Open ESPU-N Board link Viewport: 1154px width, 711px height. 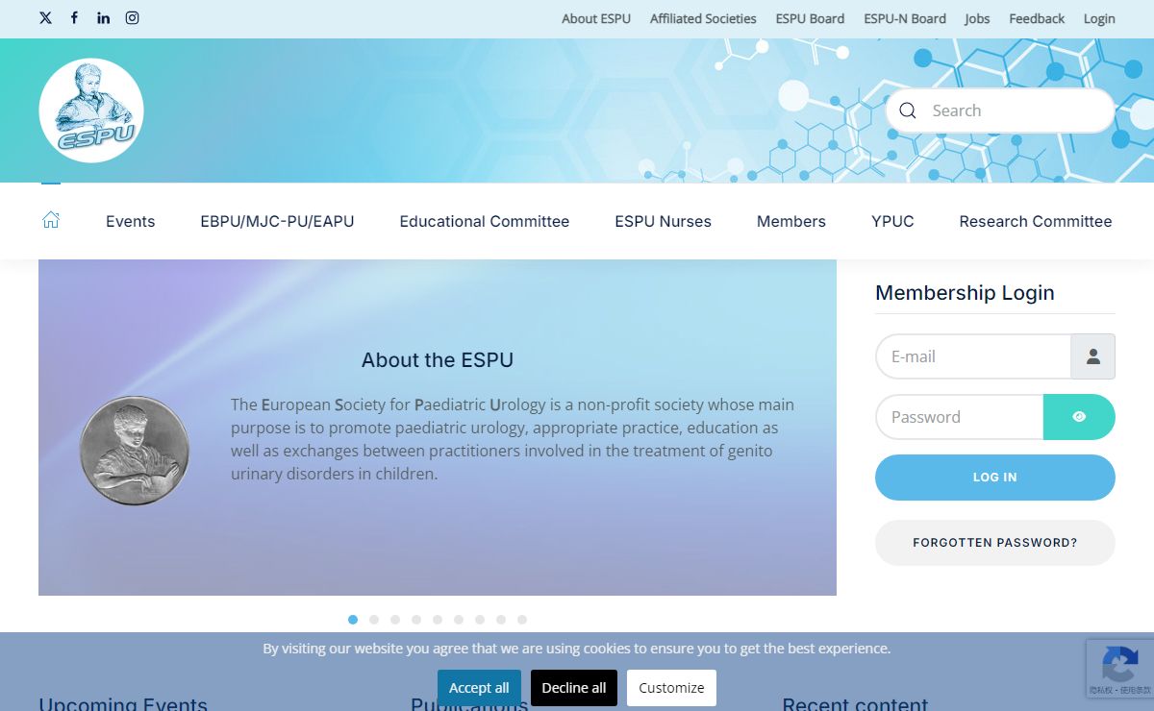point(905,18)
